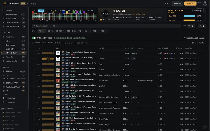Click the yellow cue marker 4 on the waveform

tap(67, 12)
